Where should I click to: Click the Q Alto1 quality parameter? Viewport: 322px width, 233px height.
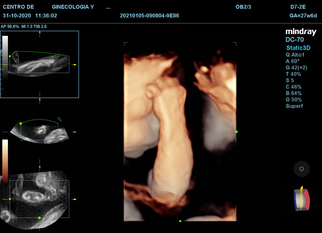295,55
